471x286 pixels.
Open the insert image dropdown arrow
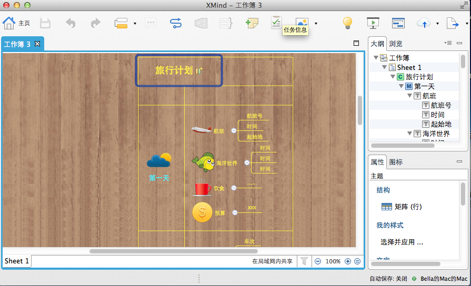[316, 24]
